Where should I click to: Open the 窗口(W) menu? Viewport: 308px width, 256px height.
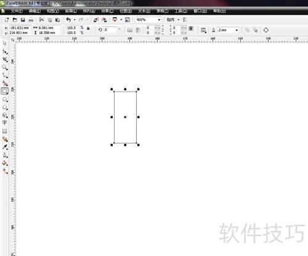pyautogui.click(x=200, y=11)
